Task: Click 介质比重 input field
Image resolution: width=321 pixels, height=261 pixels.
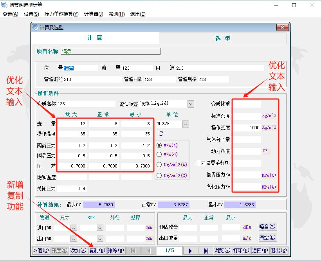Action: tap(247, 104)
